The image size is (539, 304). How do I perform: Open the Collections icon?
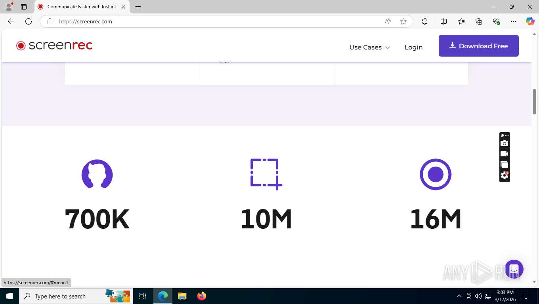pos(479,21)
